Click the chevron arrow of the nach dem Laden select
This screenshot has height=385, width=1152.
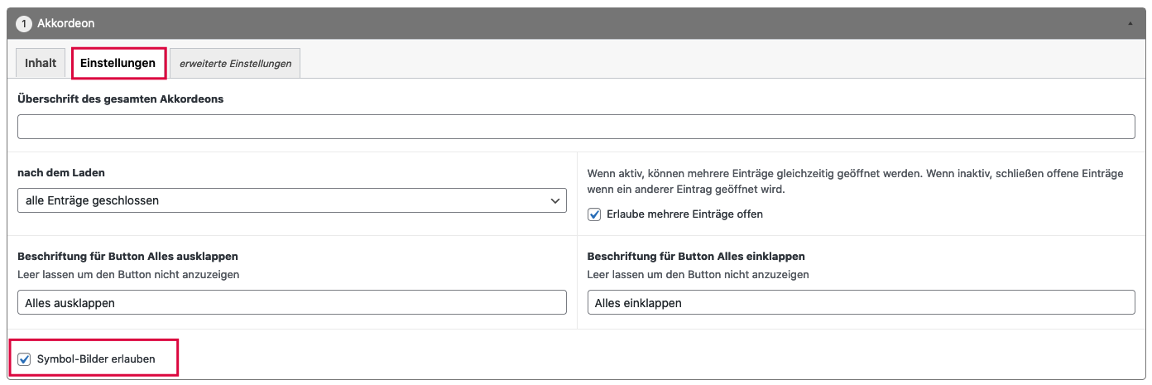pos(554,200)
